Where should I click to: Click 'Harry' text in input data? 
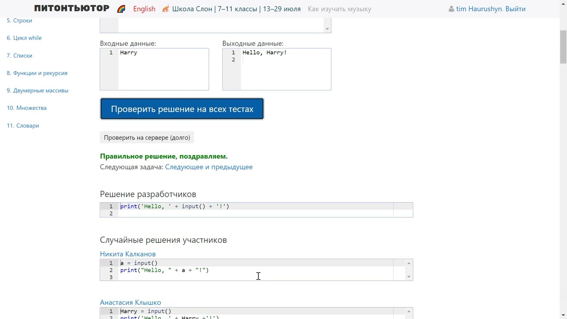point(128,53)
